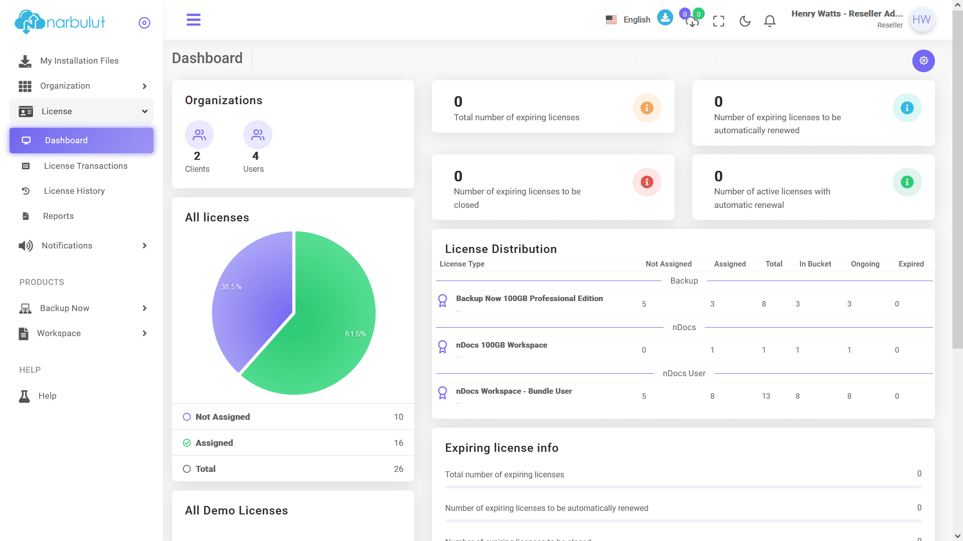
Task: Open the Reports page
Action: point(58,216)
